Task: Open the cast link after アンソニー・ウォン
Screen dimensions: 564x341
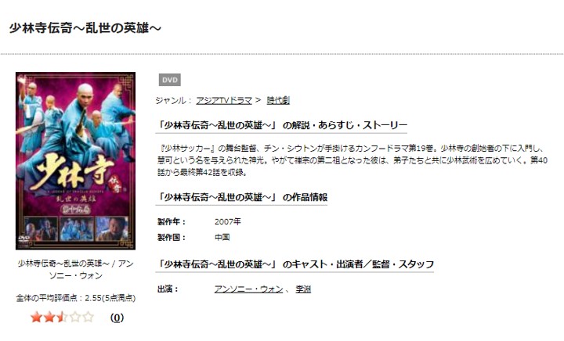Action: pyautogui.click(x=303, y=289)
